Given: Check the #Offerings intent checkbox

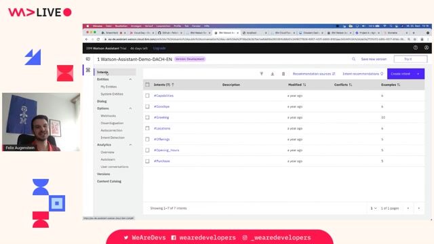Looking at the screenshot, I should pos(147,139).
